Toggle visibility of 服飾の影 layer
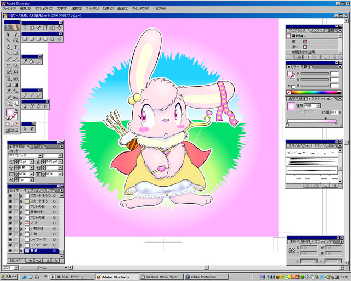 [x=10, y=212]
